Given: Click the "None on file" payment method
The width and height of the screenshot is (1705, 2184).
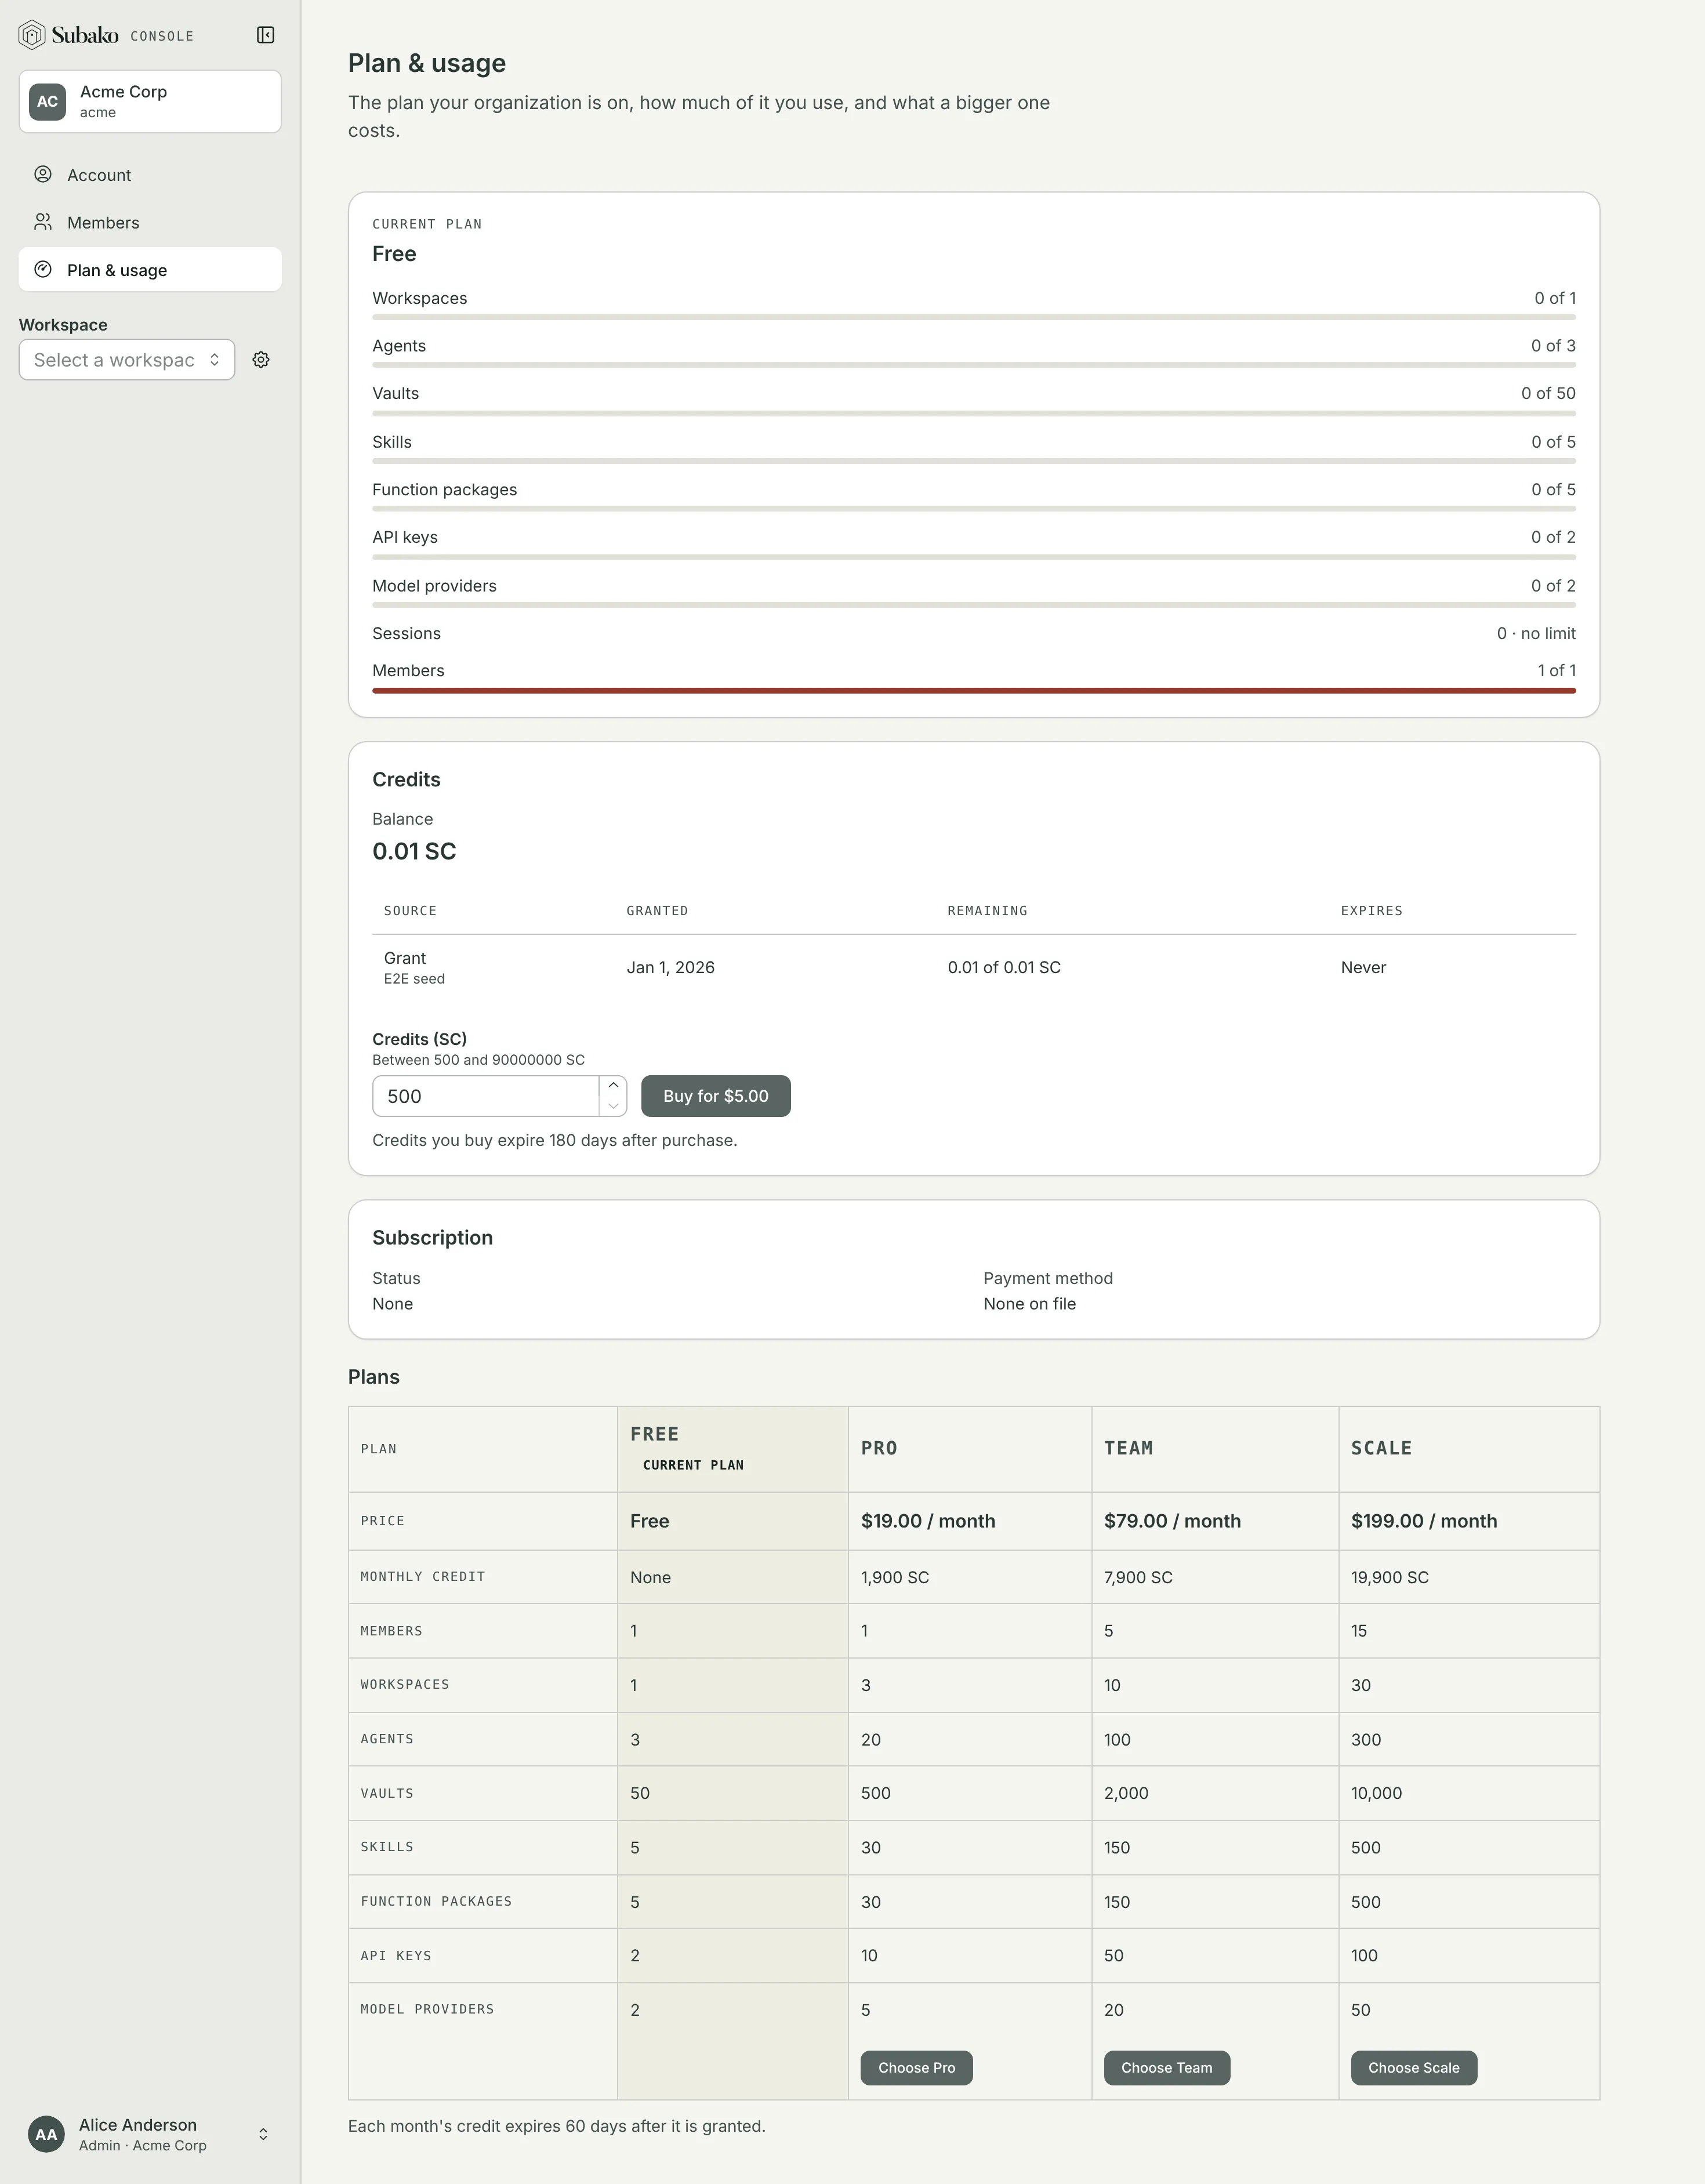Looking at the screenshot, I should pyautogui.click(x=1029, y=1304).
